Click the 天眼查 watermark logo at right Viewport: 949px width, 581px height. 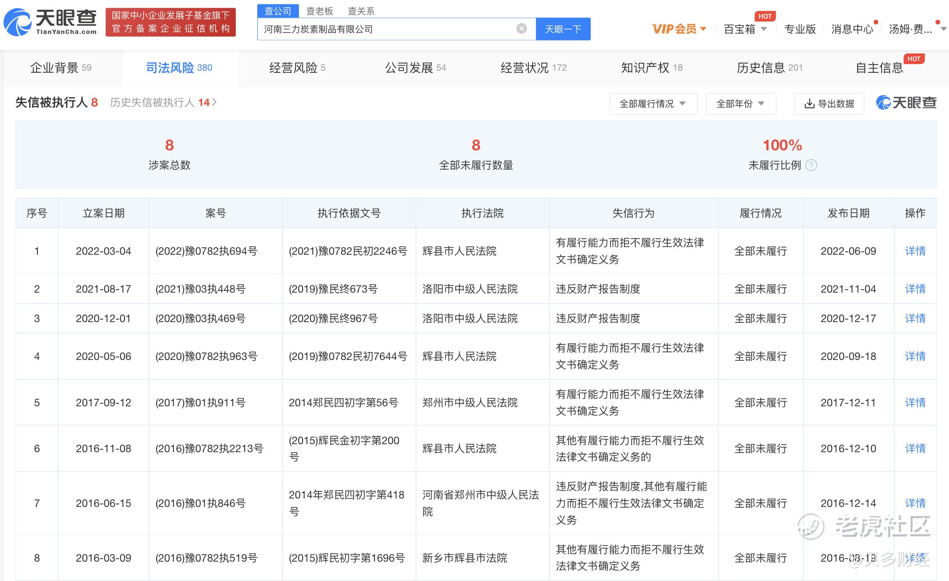[x=906, y=102]
